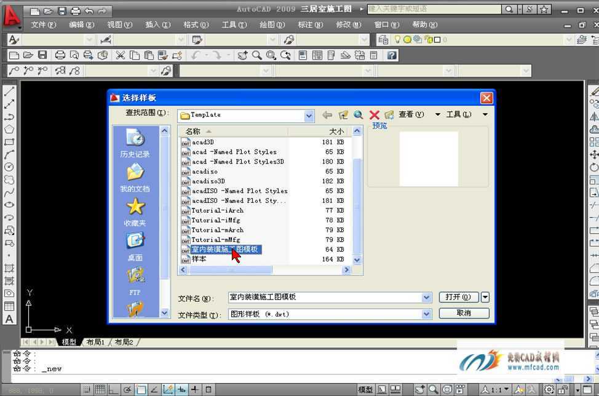Select the Multiline Text tool
This screenshot has width=599, height=396.
click(9, 319)
